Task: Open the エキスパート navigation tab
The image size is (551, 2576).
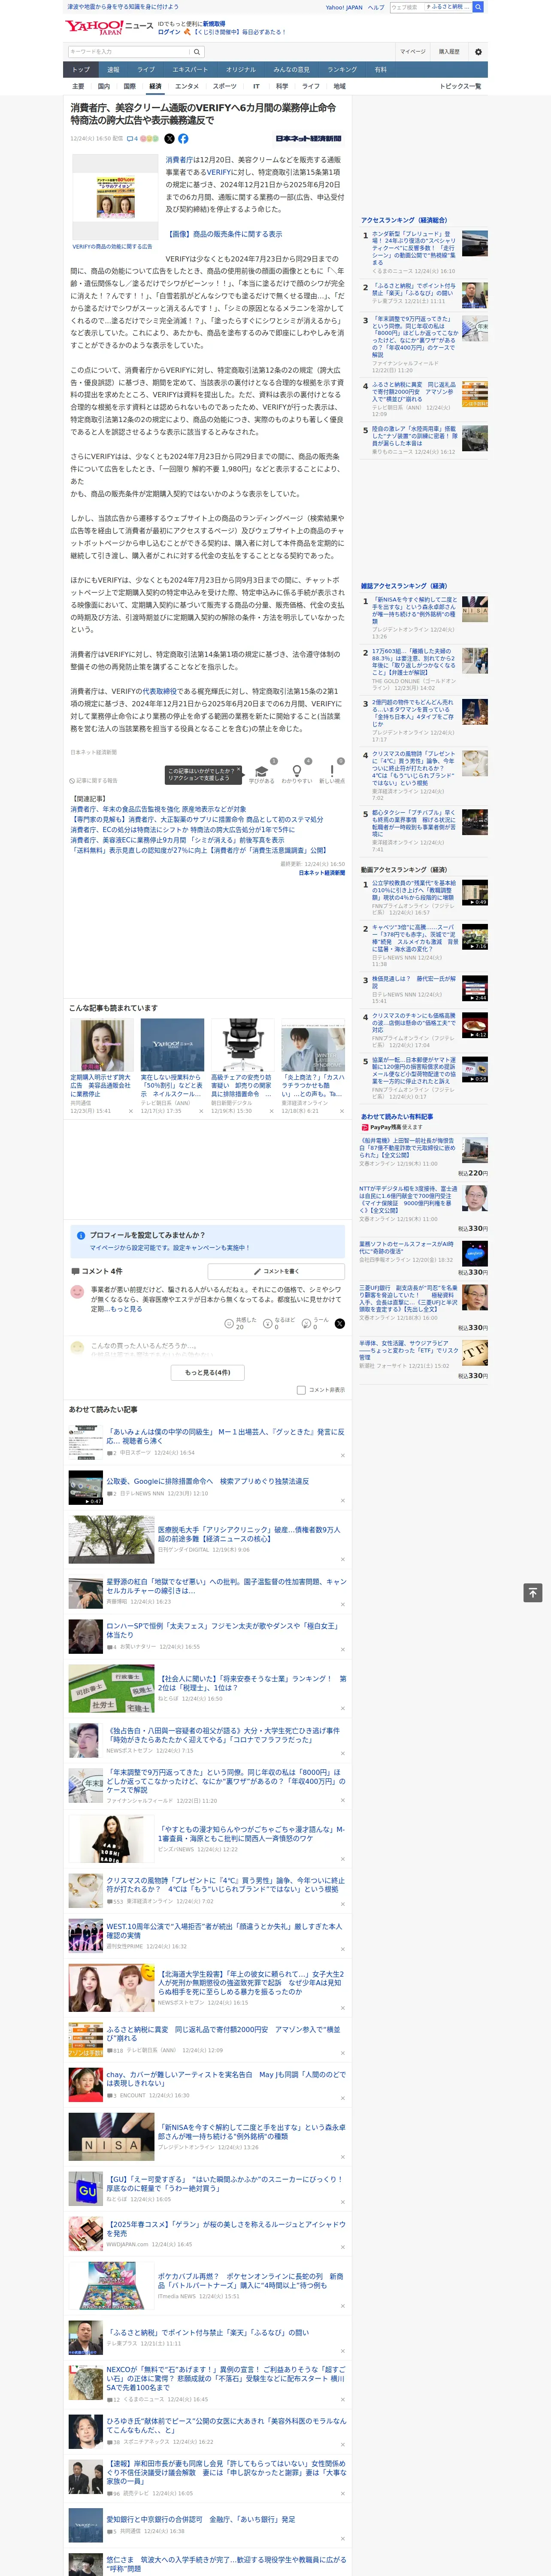Action: 190,70
